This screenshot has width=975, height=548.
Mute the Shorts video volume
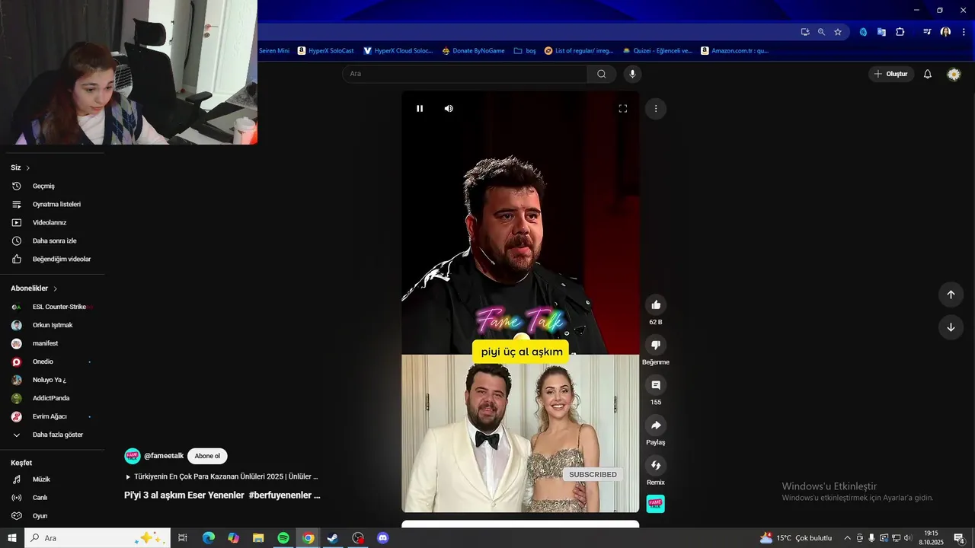[449, 109]
